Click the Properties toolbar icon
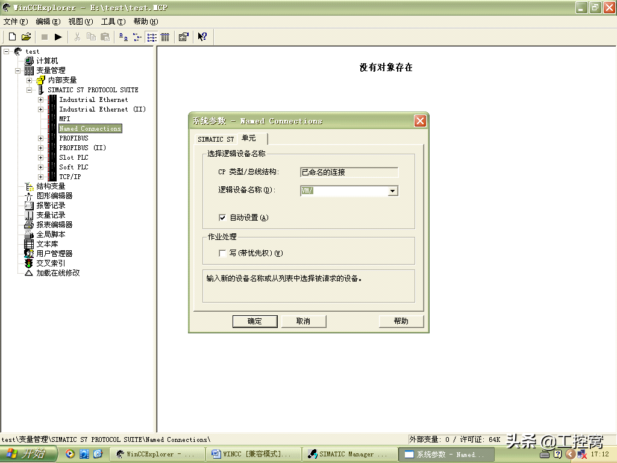The image size is (617, 463). [x=183, y=37]
